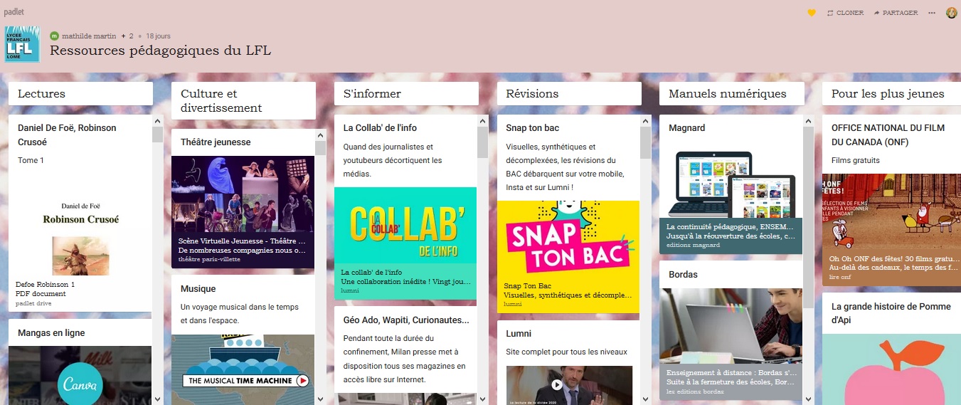This screenshot has height=405, width=961.
Task: Open the les editions bordas thumbnail
Action: tap(731, 344)
